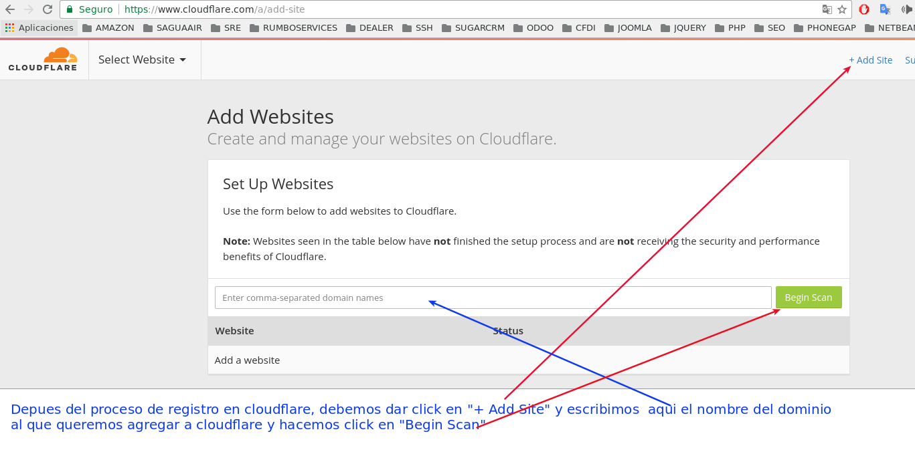Open the SAGUAAIR bookmarks folder
The width and height of the screenshot is (915, 458).
pyautogui.click(x=173, y=28)
